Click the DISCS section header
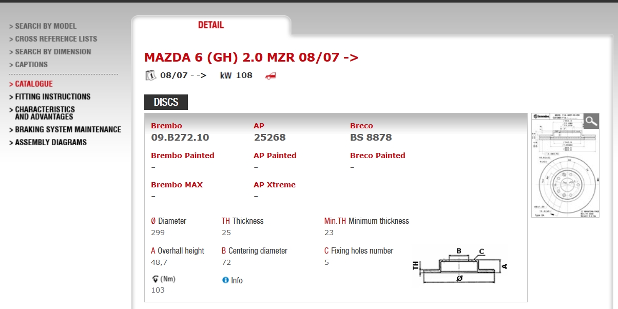The height and width of the screenshot is (309, 618). pos(166,102)
